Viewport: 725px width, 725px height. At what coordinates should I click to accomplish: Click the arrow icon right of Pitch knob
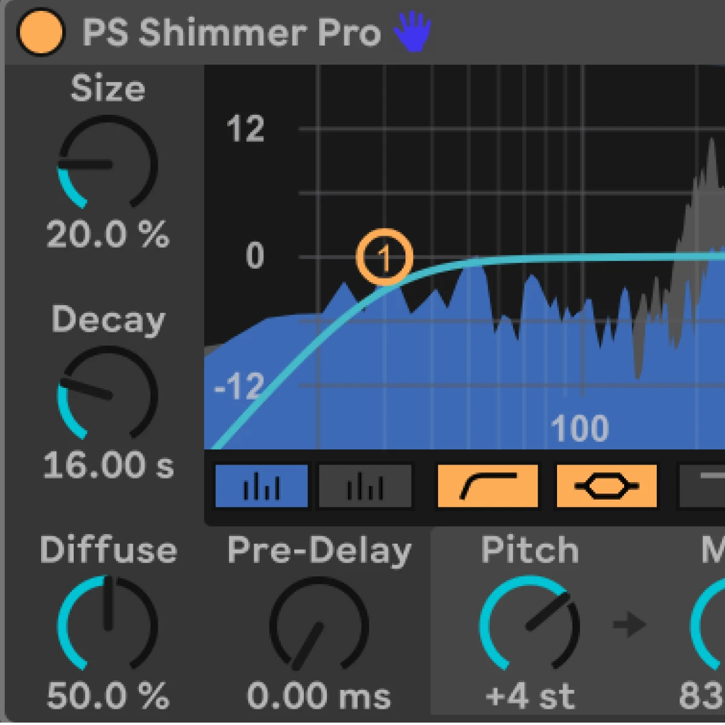(629, 625)
